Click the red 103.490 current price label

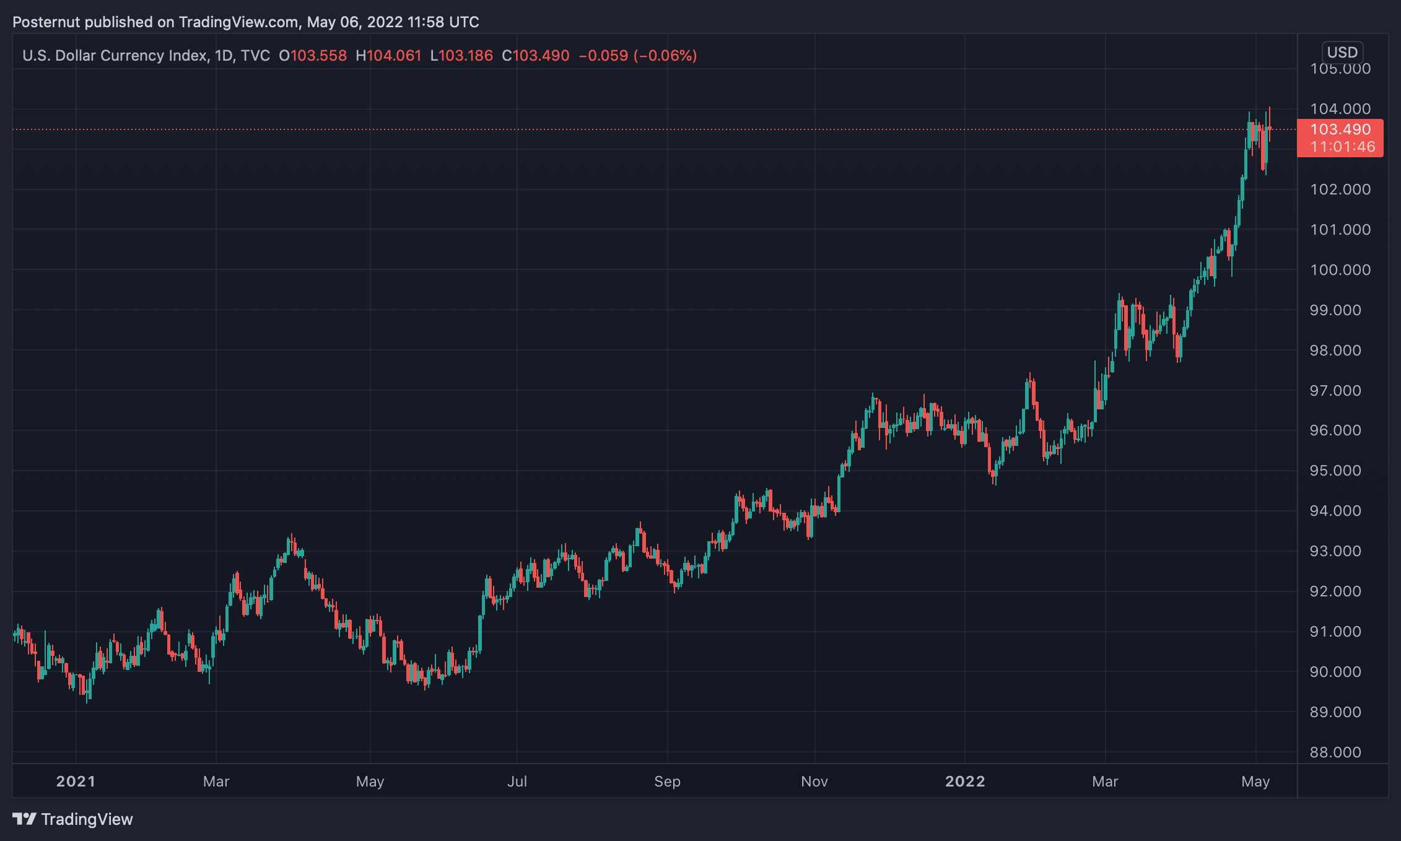coord(1340,129)
